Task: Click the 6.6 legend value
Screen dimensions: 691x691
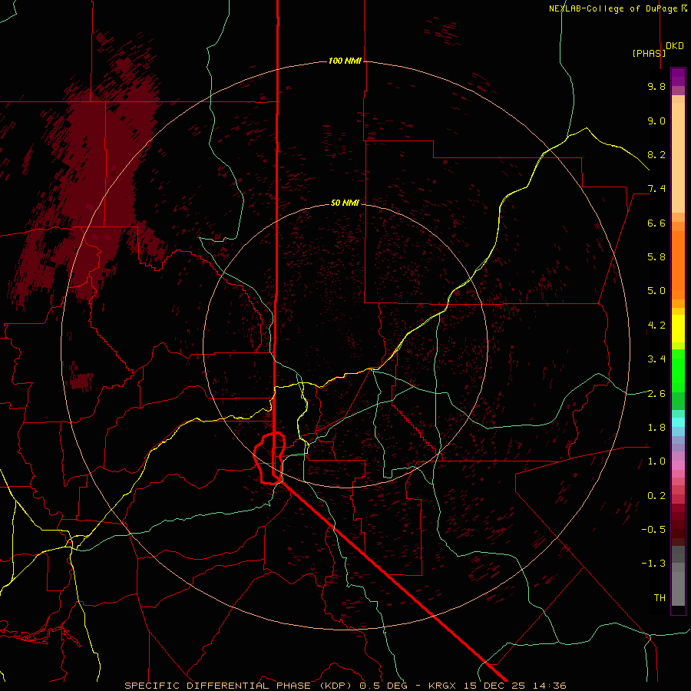Action: coord(656,223)
